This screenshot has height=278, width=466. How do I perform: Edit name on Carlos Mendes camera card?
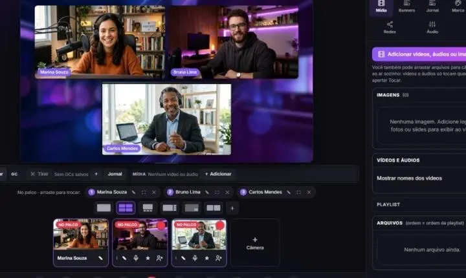pyautogui.click(x=183, y=258)
